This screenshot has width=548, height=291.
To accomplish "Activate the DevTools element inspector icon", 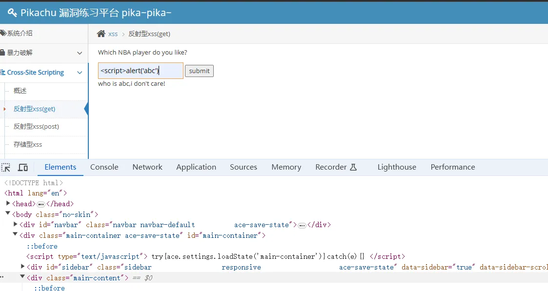I will coord(6,168).
